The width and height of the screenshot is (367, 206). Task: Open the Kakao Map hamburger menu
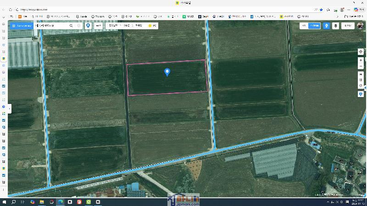click(14, 26)
